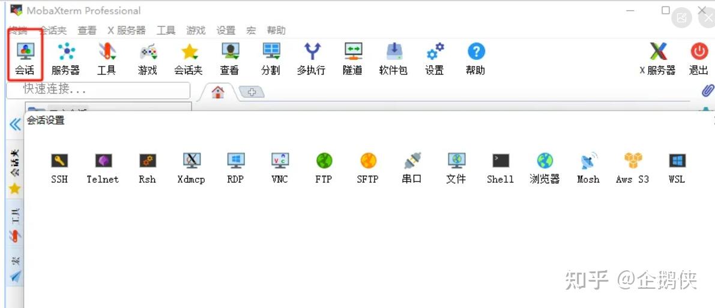Focus the 快速连接 quick connect field
The width and height of the screenshot is (715, 308).
pos(98,90)
